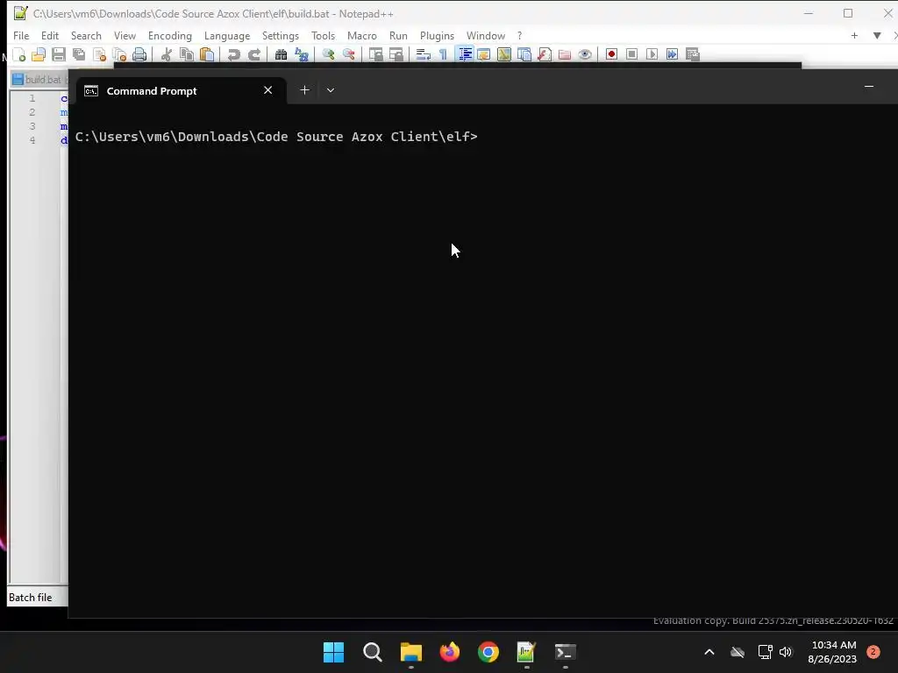Run macro multiple times icon
This screenshot has width=898, height=673.
pyautogui.click(x=673, y=54)
